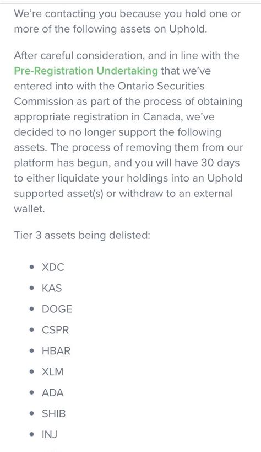This screenshot has width=261, height=452.
Task: Click the word 'wallet.' ending the paragraph
Action: click(x=29, y=209)
